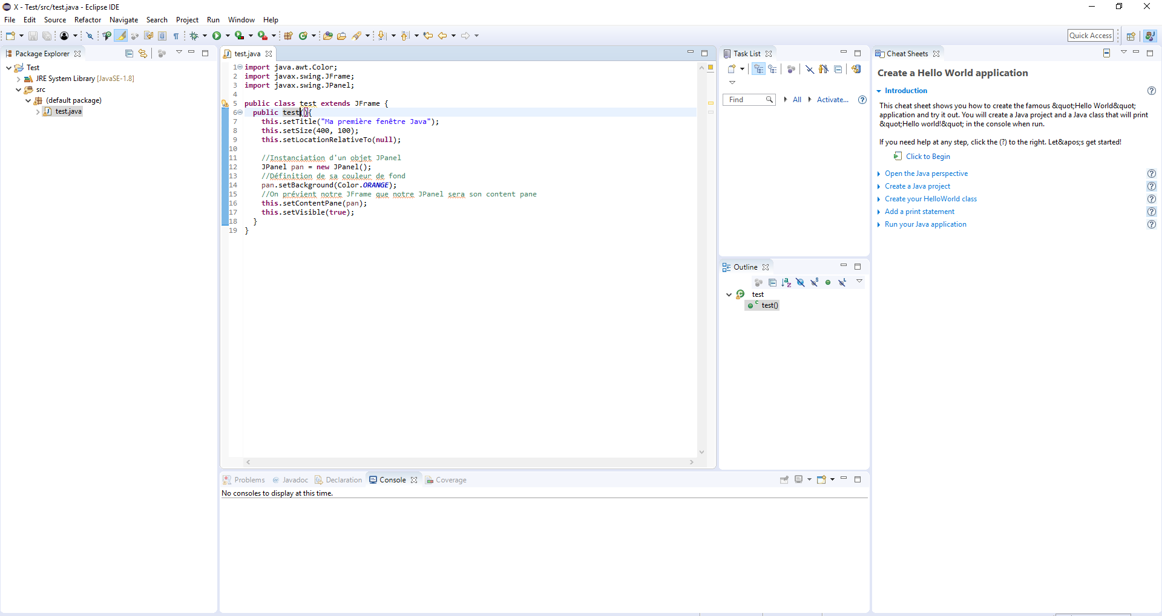Viewport: 1162px width, 616px height.
Task: Click Synchronize Changed icon in Task List
Action: click(x=856, y=70)
